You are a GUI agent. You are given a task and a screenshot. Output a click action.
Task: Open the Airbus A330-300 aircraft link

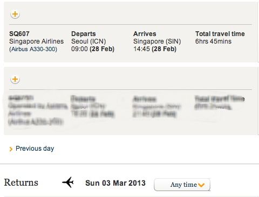[x=33, y=49]
